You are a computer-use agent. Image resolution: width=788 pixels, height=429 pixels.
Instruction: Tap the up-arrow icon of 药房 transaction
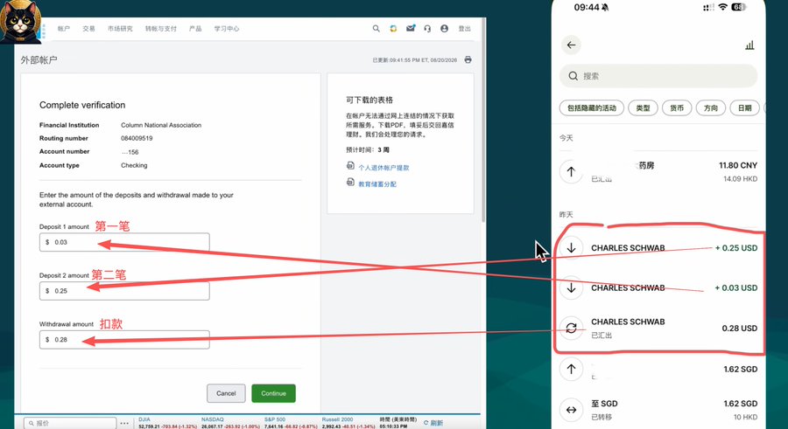point(572,171)
